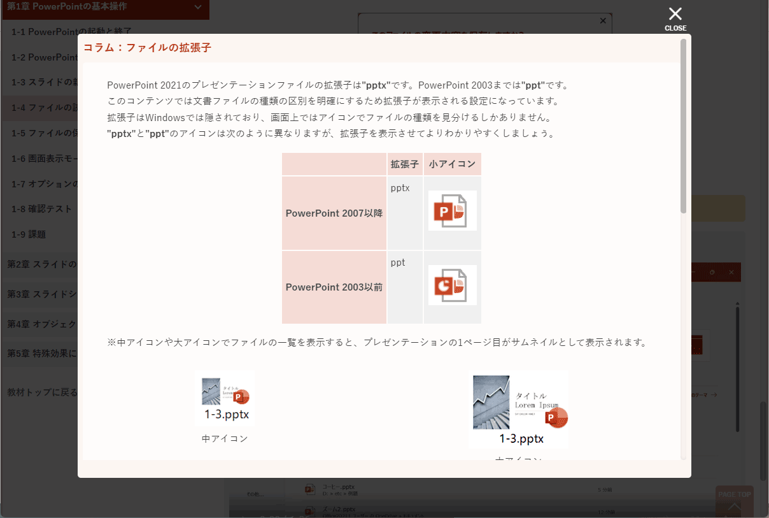Click the ppt extension cell
This screenshot has width=769, height=518.
tap(405, 287)
